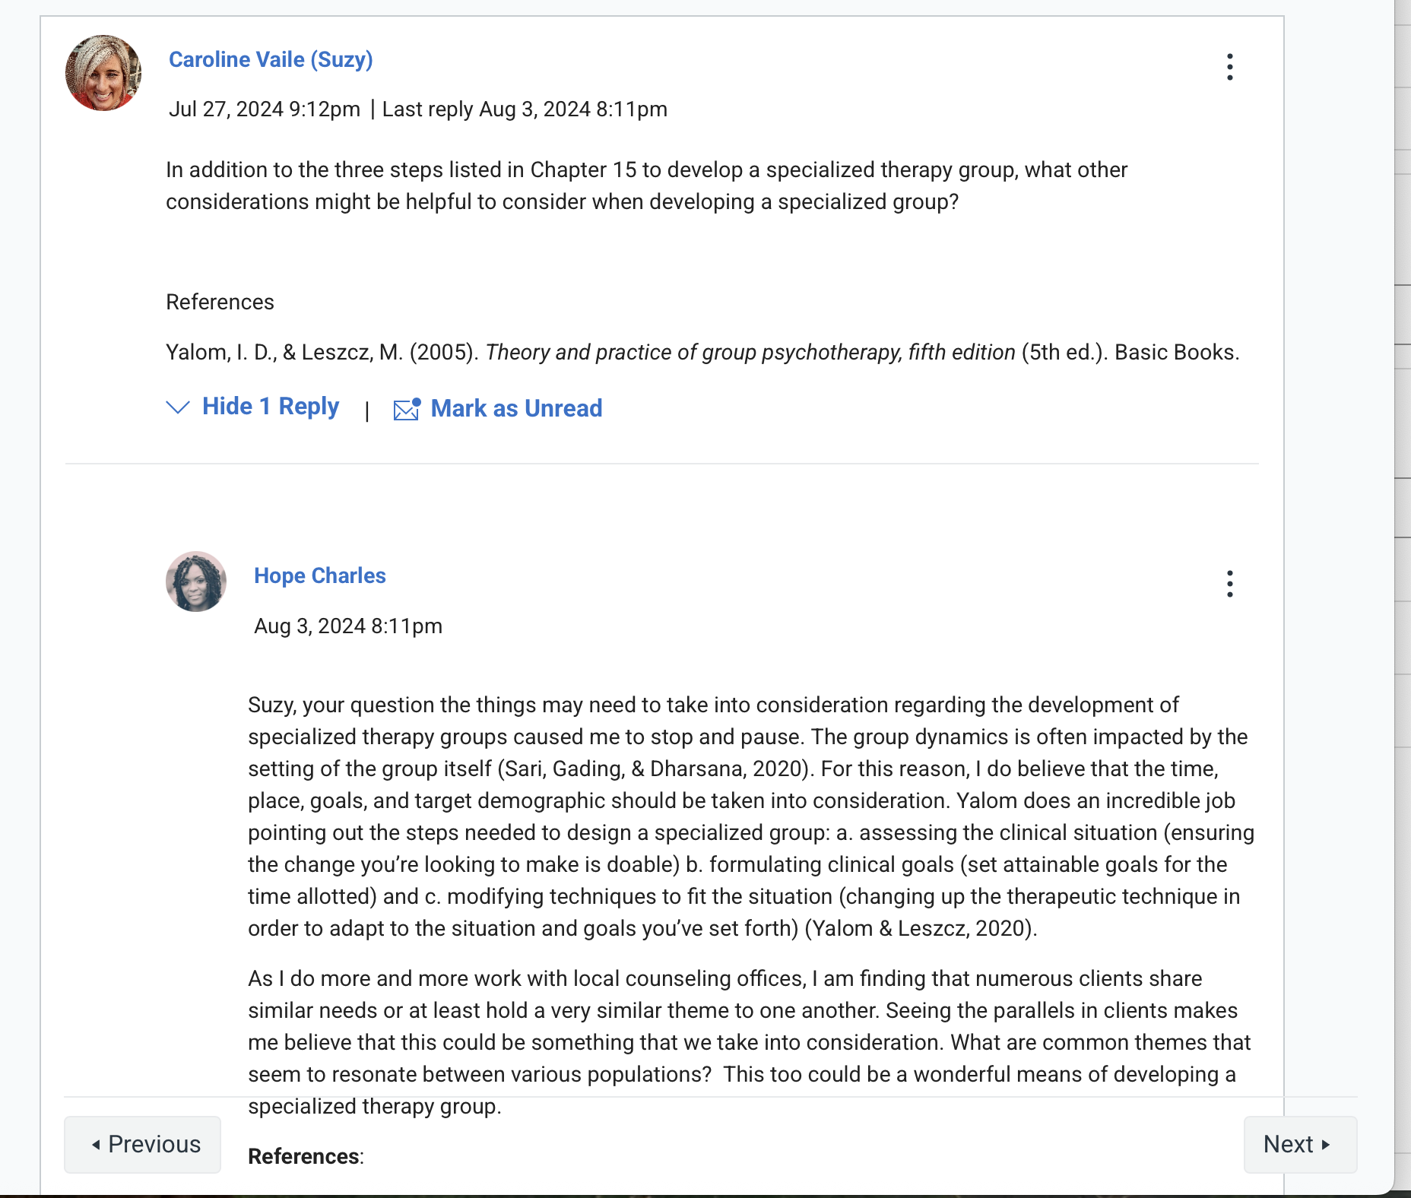
Task: Click the reply paragraph starting 'Suzy, your question'
Action: coord(750,816)
